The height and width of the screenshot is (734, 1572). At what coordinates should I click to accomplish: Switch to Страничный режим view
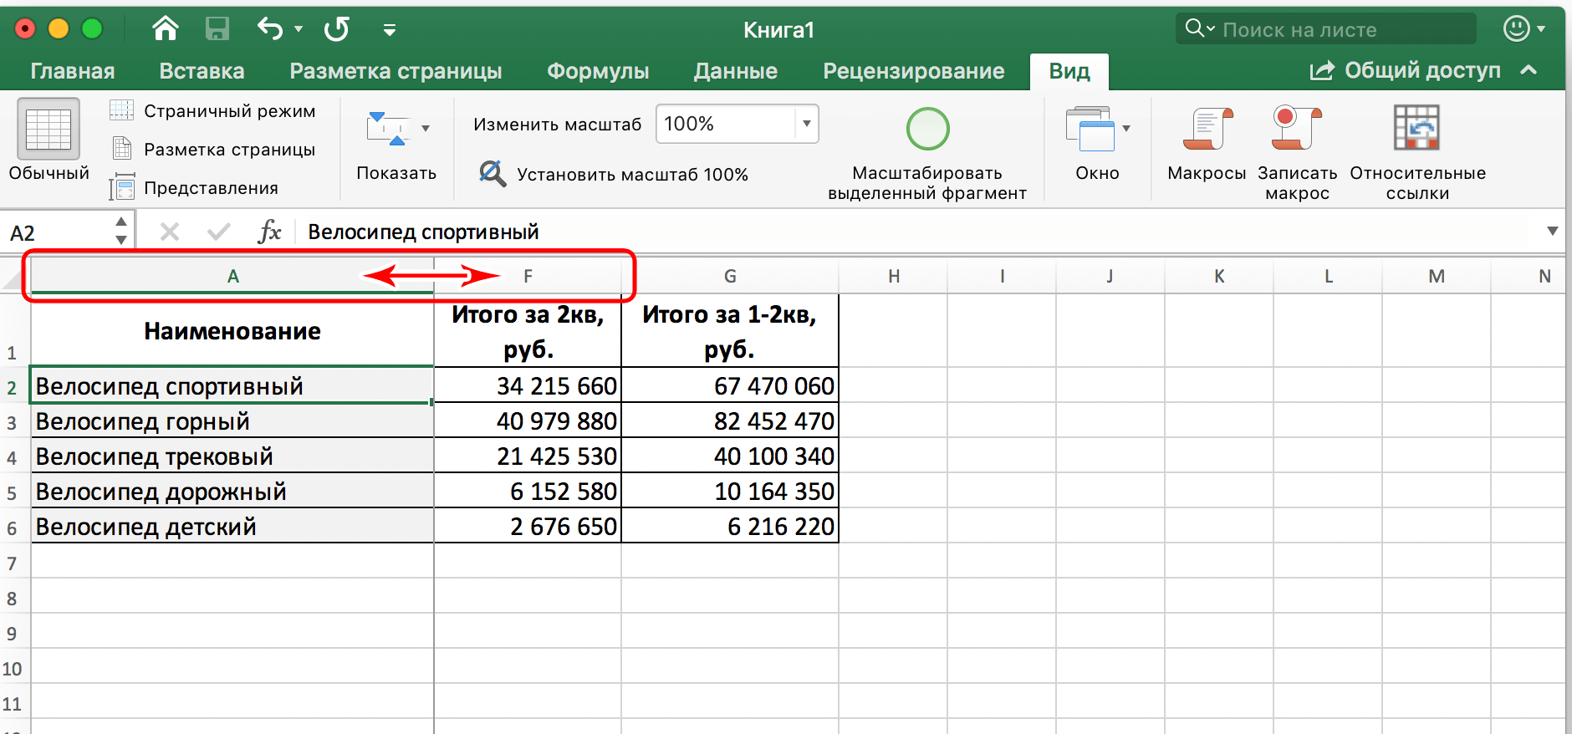213,111
